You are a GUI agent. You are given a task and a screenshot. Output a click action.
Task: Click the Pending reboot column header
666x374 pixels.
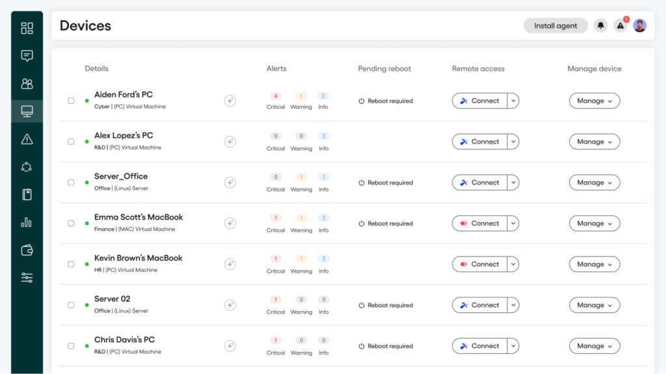click(384, 69)
